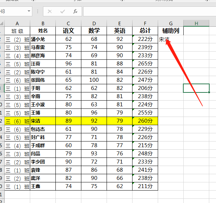Click the Name Box showing H8

[13, 11]
